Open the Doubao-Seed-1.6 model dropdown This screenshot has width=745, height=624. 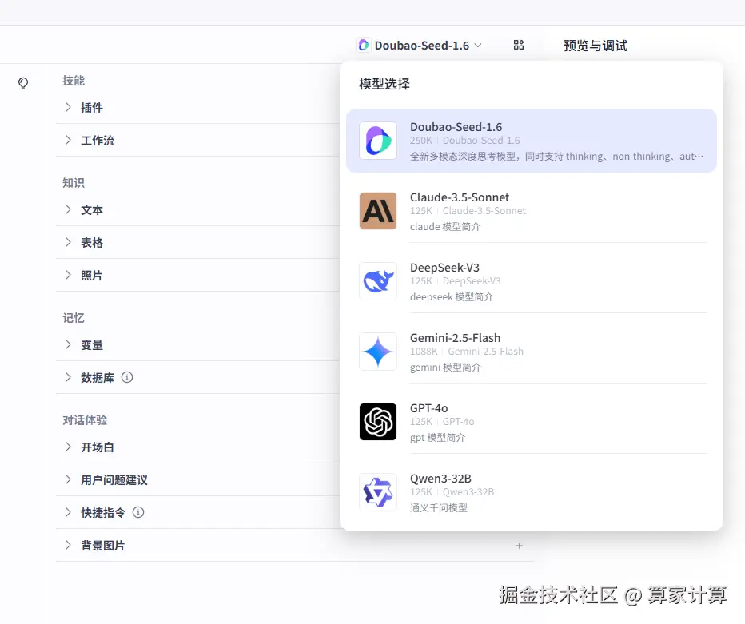[x=420, y=45]
